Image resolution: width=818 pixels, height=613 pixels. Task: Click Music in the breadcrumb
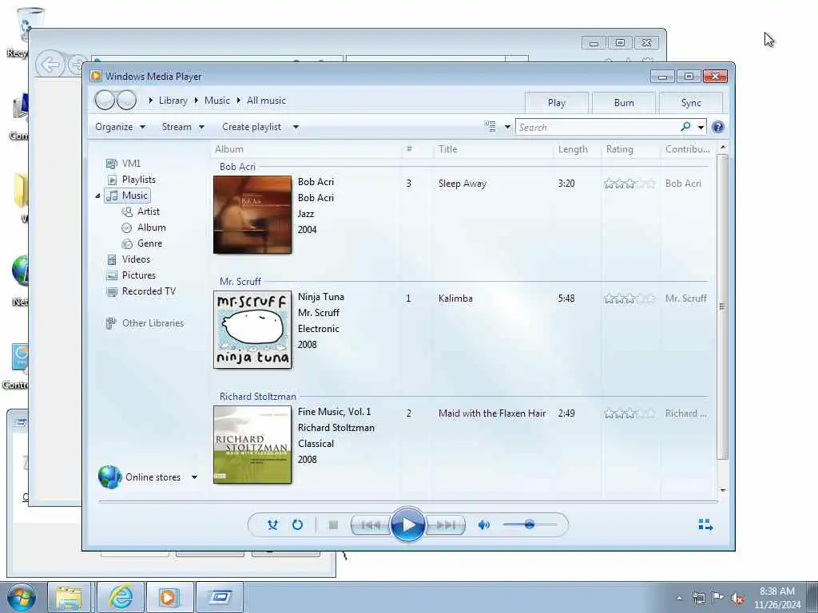coord(217,101)
